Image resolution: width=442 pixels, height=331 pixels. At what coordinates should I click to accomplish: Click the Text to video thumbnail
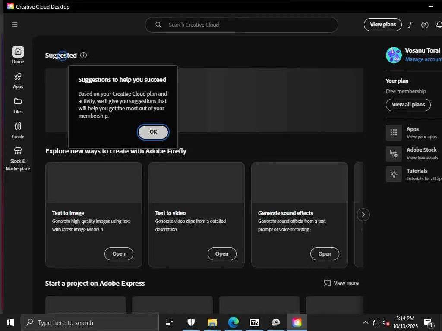(x=196, y=183)
